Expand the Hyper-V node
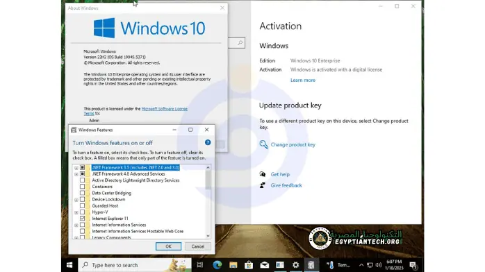The height and width of the screenshot is (272, 485). pyautogui.click(x=76, y=212)
